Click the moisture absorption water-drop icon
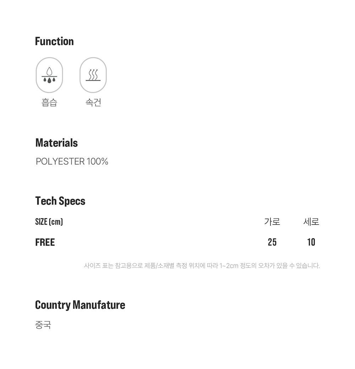 click(49, 75)
